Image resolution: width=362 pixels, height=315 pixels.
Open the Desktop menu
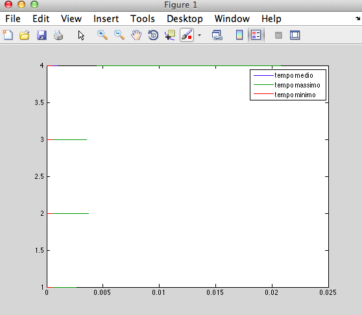coord(185,19)
